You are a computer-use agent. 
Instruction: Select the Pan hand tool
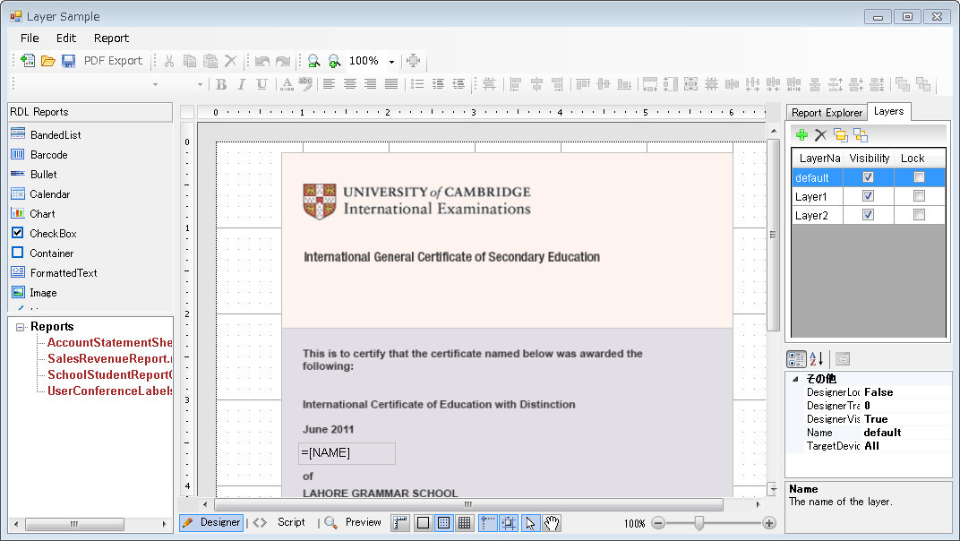click(552, 523)
